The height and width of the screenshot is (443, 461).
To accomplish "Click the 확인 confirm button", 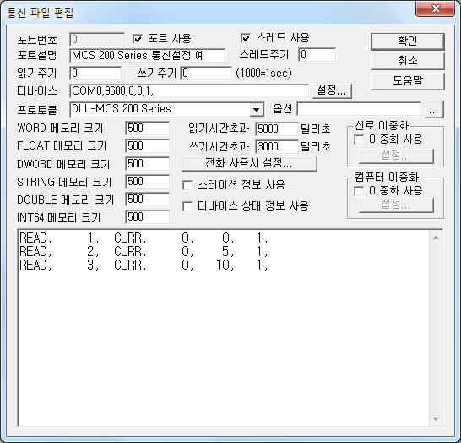I will [407, 41].
